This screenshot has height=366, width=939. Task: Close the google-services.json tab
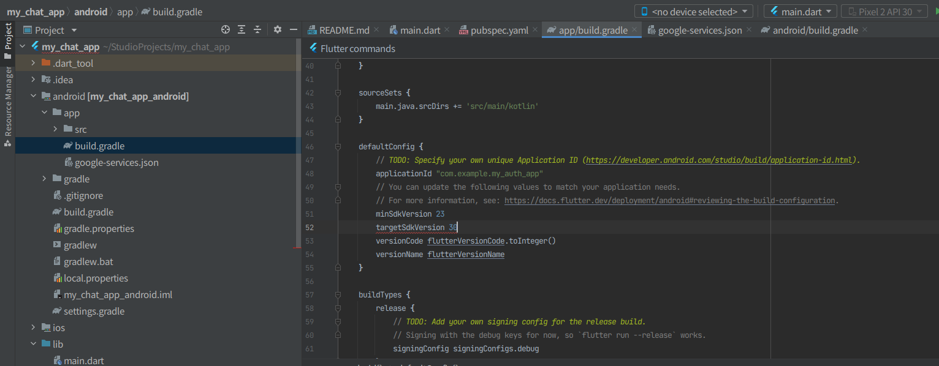pyautogui.click(x=749, y=29)
